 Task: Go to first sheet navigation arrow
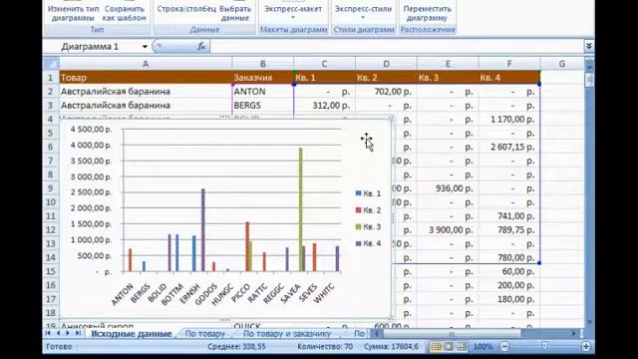[48, 333]
